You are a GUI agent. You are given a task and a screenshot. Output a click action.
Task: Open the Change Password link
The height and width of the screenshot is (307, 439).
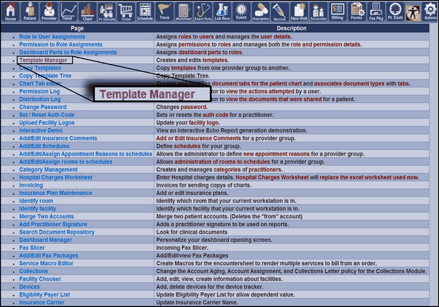coord(43,107)
